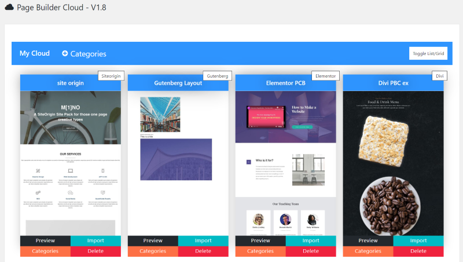Viewport: 463px width, 262px height.
Task: Open Categories for Gutenberg Layout card
Action: point(153,251)
